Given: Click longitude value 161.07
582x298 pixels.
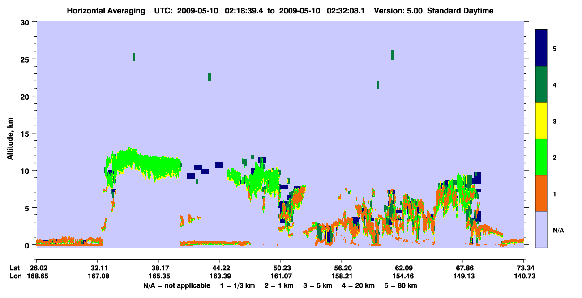Looking at the screenshot, I should [x=282, y=276].
